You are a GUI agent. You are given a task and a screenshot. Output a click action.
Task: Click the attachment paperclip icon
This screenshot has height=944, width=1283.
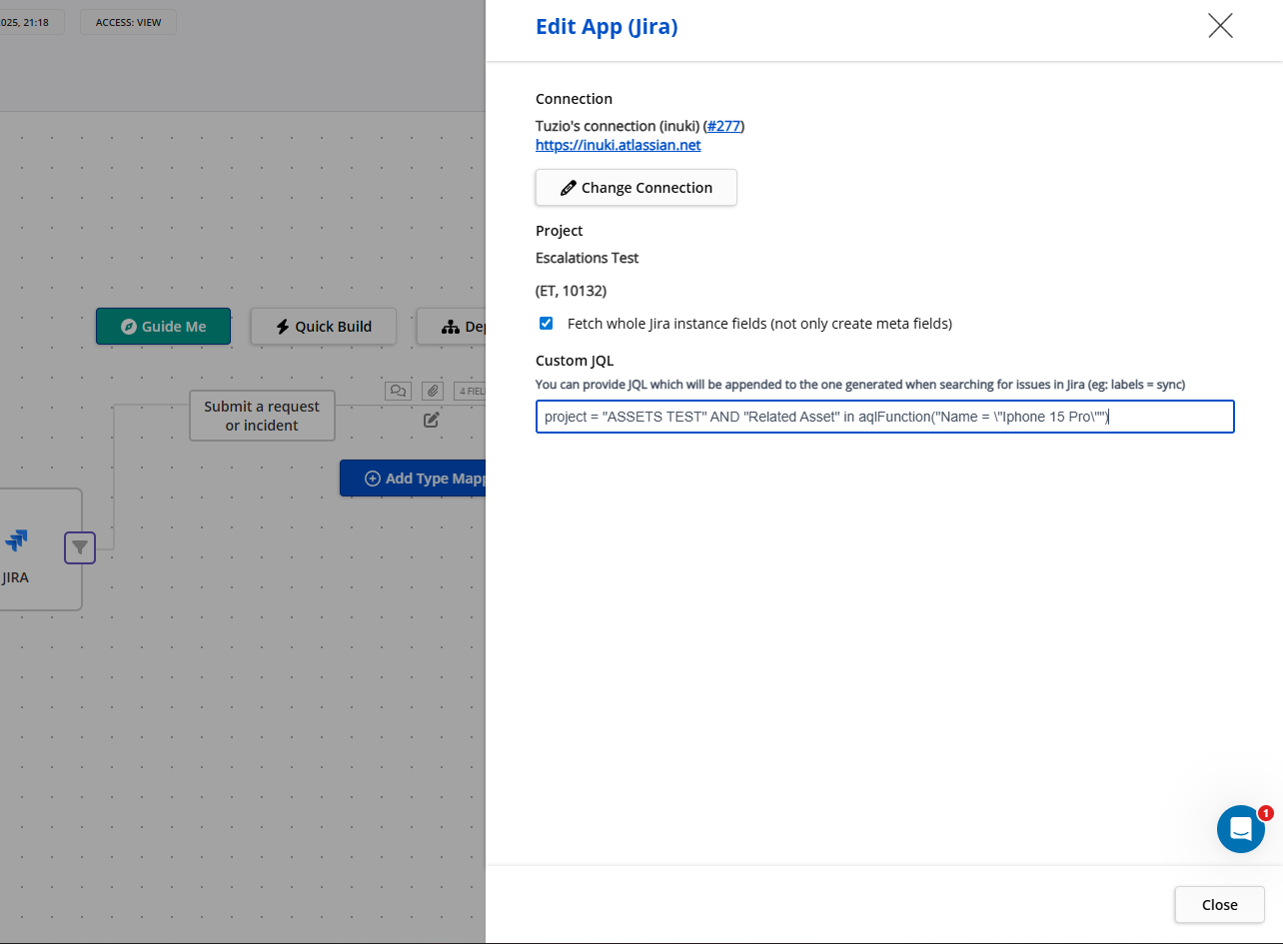tap(432, 391)
